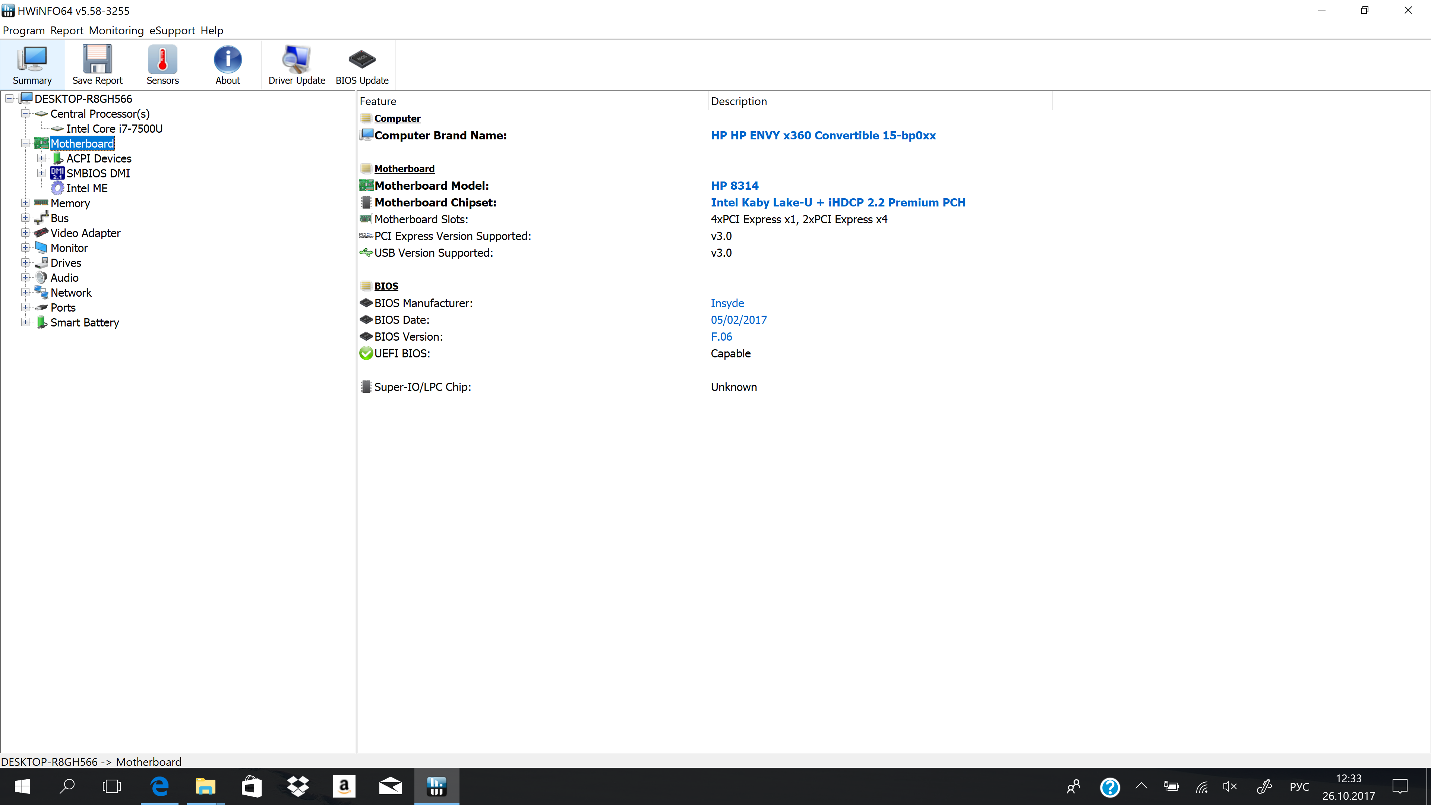Open the Sensors thermometer tool
The image size is (1431, 805).
click(162, 65)
